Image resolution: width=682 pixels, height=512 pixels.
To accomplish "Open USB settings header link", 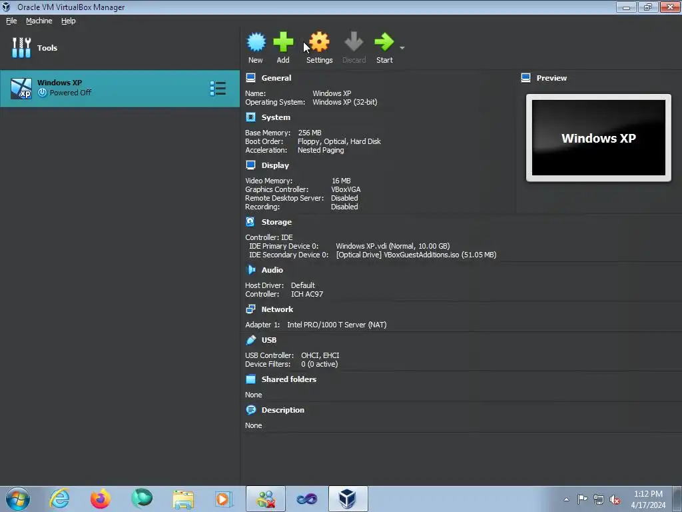I will coord(269,340).
